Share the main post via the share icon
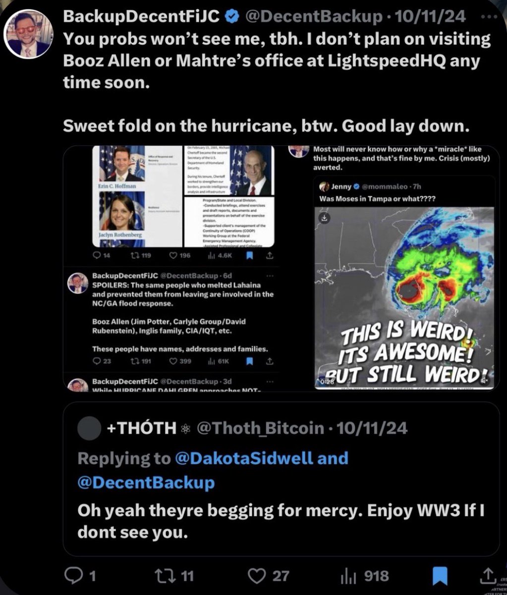507x595 pixels. click(486, 576)
